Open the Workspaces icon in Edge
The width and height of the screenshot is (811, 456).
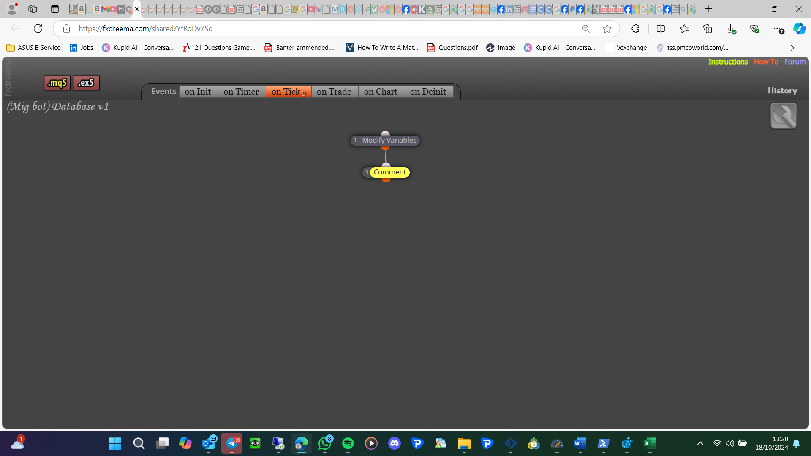click(33, 9)
